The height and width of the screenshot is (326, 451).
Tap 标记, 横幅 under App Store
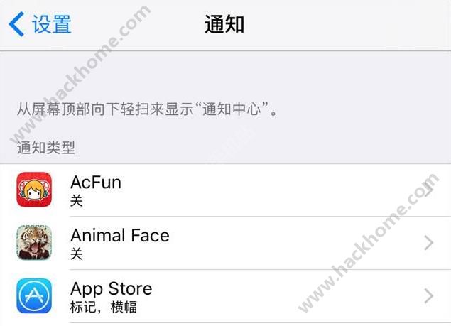tap(104, 307)
